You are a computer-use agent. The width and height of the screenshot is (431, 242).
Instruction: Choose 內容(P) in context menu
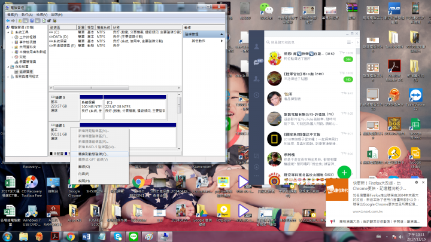pyautogui.click(x=99, y=174)
